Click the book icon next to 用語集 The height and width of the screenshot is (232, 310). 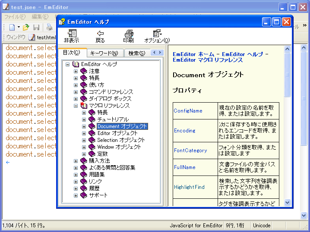[x=84, y=175]
